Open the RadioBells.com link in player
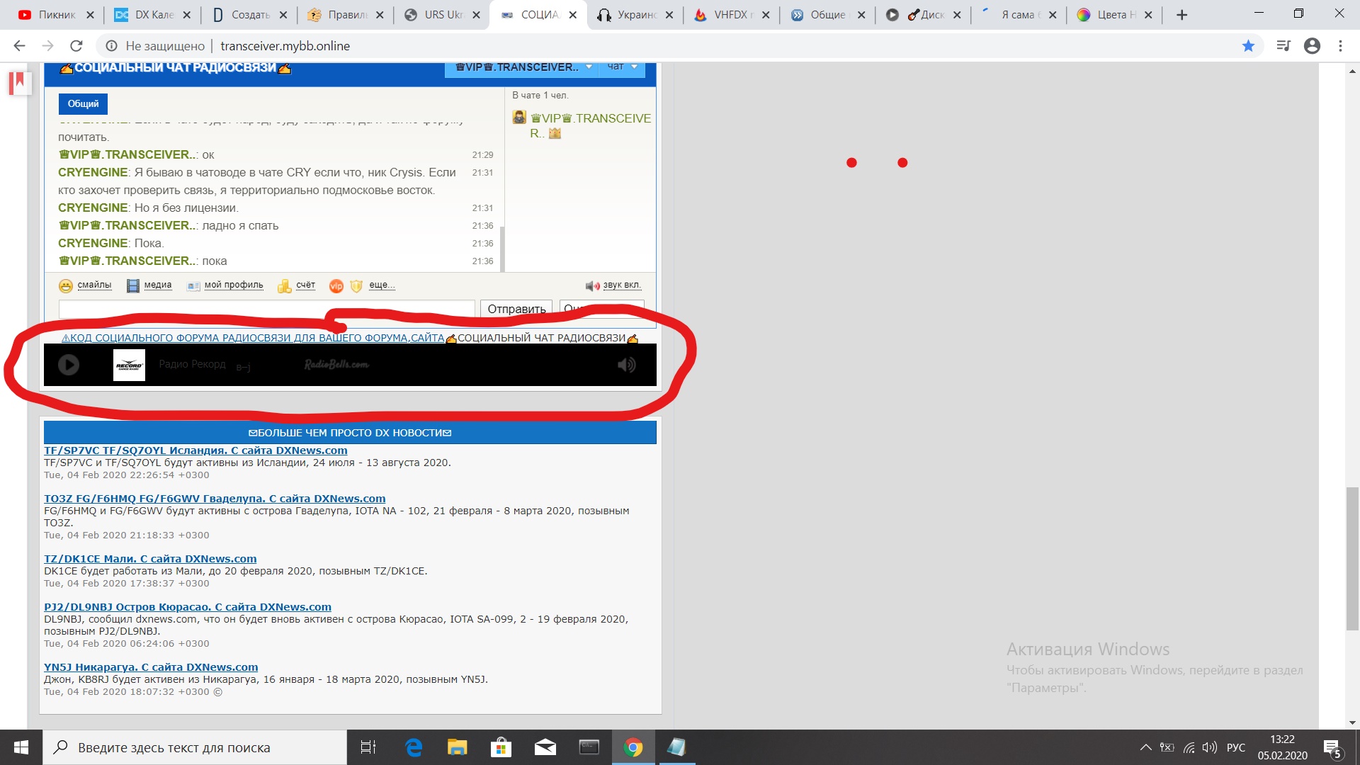 [336, 365]
